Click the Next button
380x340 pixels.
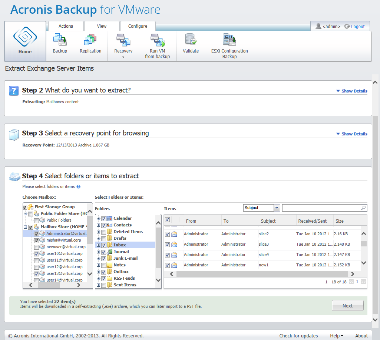[x=347, y=306]
